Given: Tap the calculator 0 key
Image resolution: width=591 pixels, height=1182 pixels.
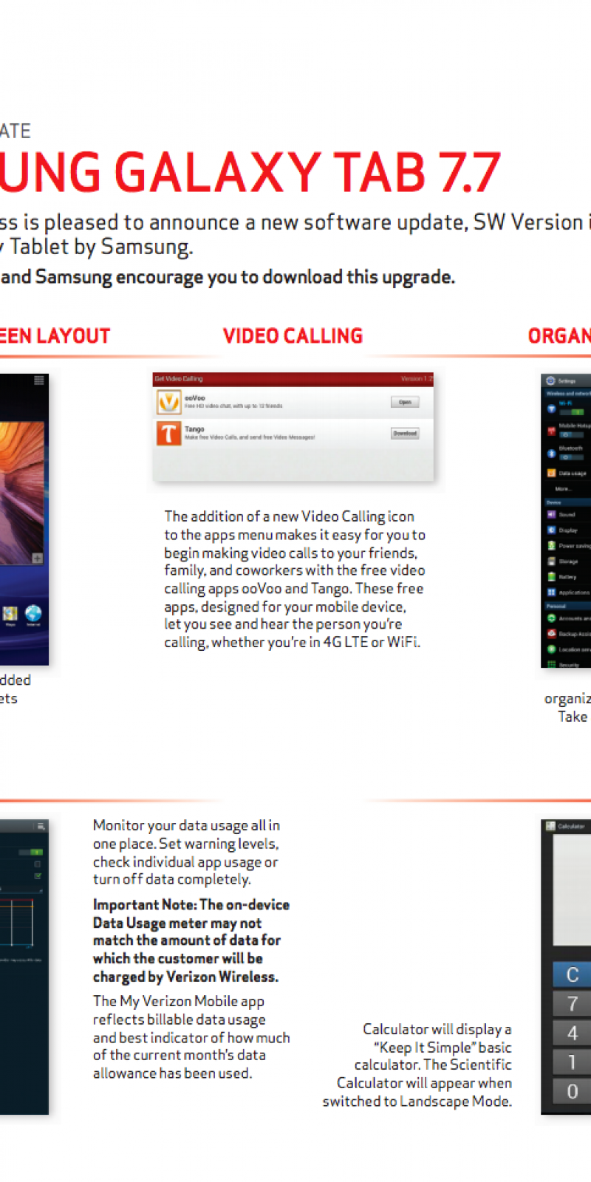Looking at the screenshot, I should (x=573, y=1091).
